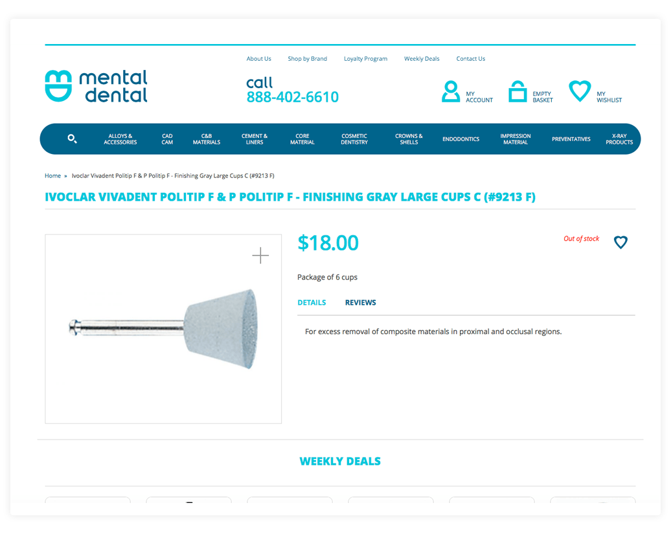Click the plus icon to enlarge image

pyautogui.click(x=260, y=256)
